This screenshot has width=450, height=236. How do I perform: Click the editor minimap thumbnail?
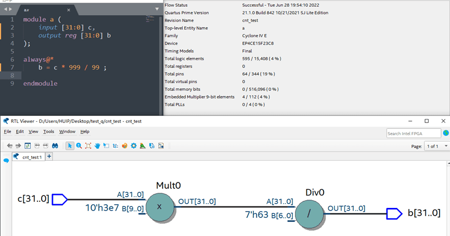[x=150, y=19]
